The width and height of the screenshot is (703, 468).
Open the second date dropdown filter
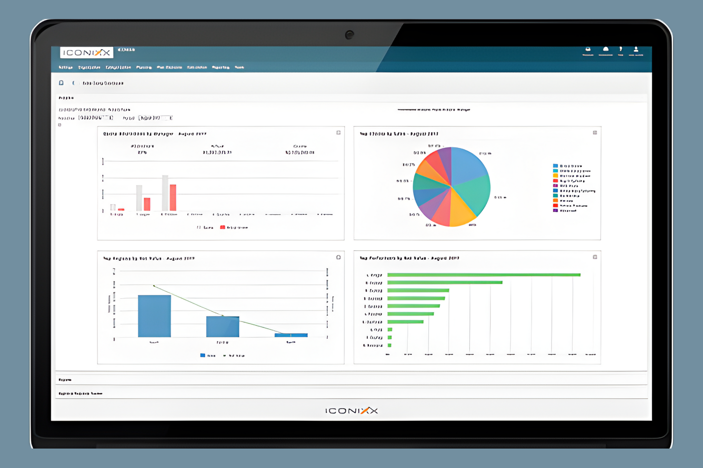point(154,118)
